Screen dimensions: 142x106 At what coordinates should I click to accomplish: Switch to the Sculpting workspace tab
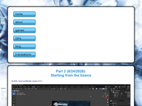pos(43,87)
